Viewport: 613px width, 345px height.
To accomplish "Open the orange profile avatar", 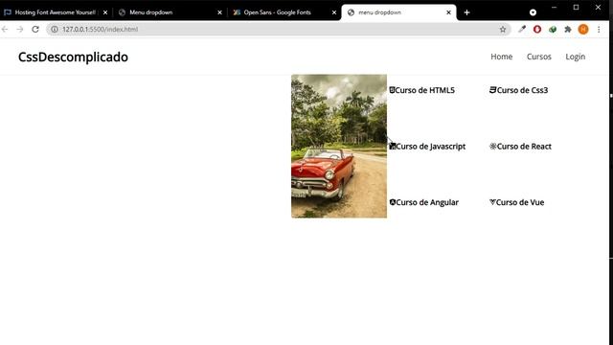I will (x=583, y=29).
